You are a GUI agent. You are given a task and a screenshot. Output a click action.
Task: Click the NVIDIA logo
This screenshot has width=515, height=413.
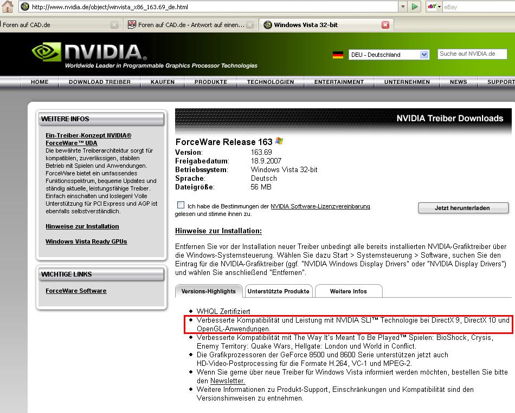point(89,52)
